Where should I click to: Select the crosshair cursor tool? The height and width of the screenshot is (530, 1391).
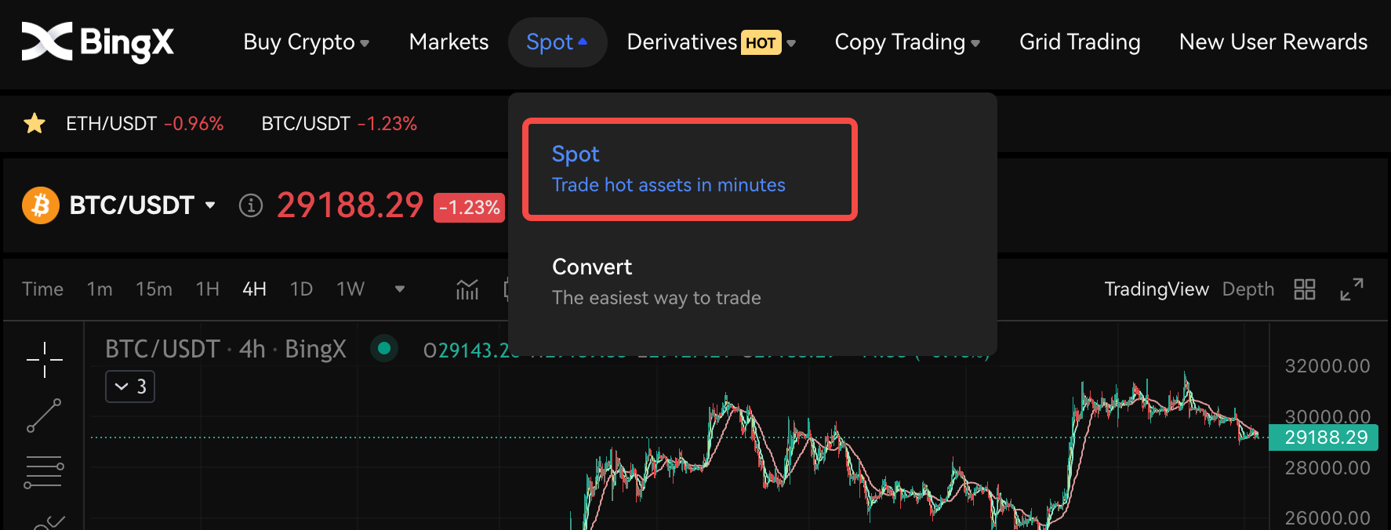pos(45,360)
